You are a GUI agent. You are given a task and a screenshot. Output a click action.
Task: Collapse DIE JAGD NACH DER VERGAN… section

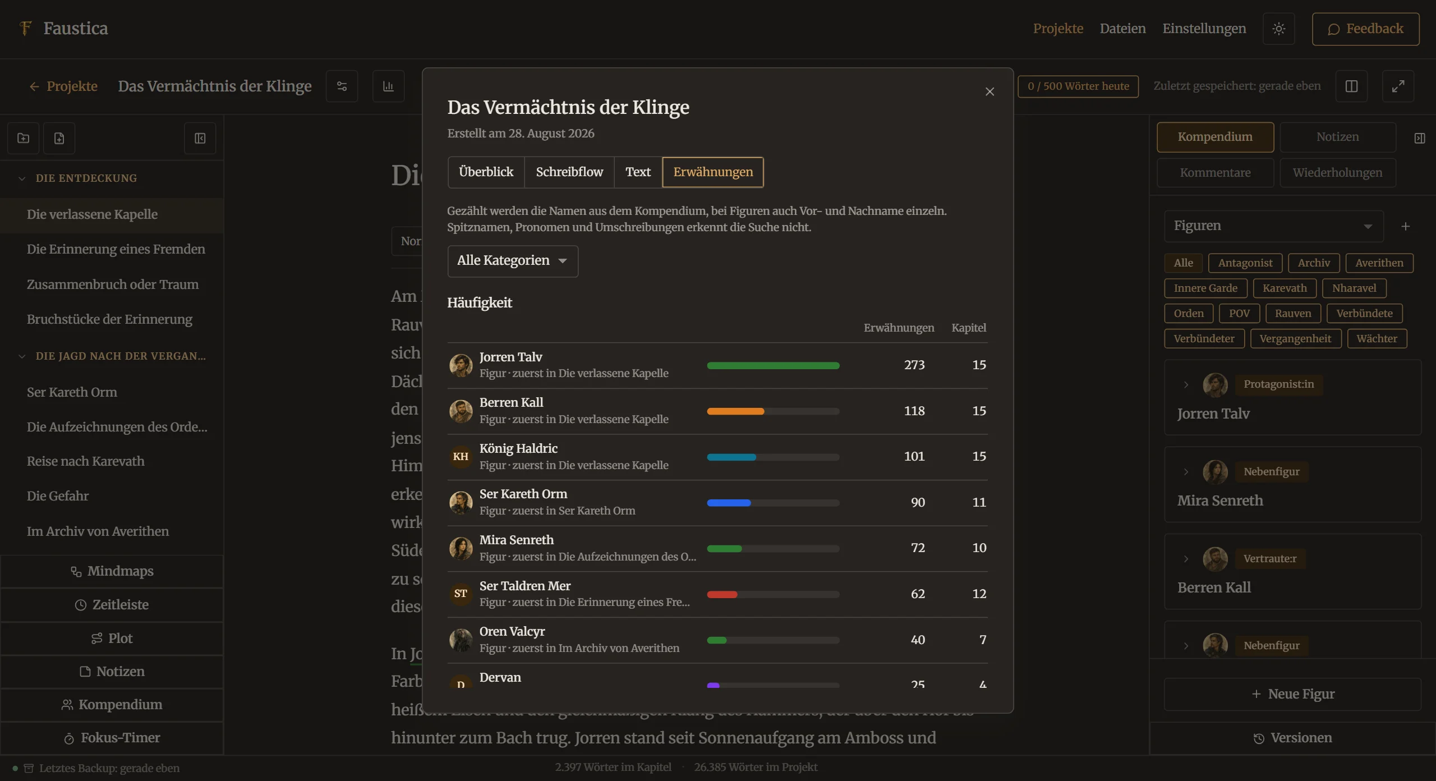(x=22, y=356)
